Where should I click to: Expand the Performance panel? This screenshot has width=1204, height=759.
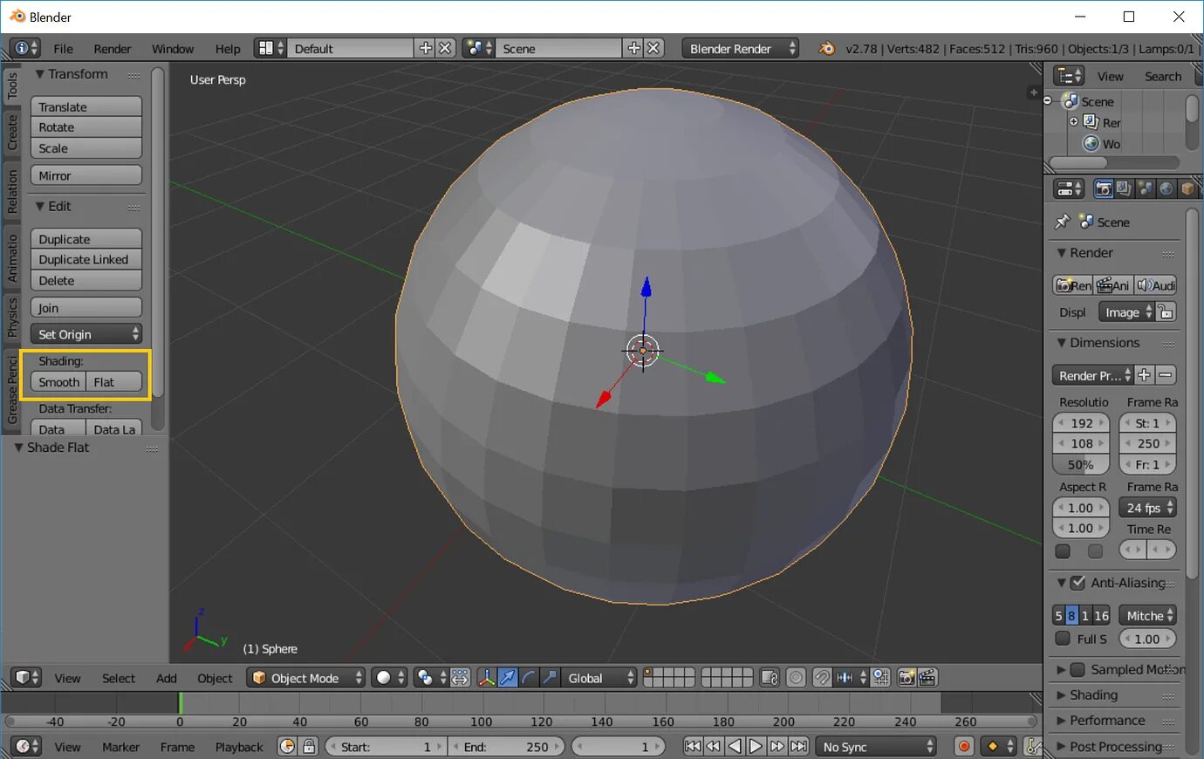point(1106,721)
